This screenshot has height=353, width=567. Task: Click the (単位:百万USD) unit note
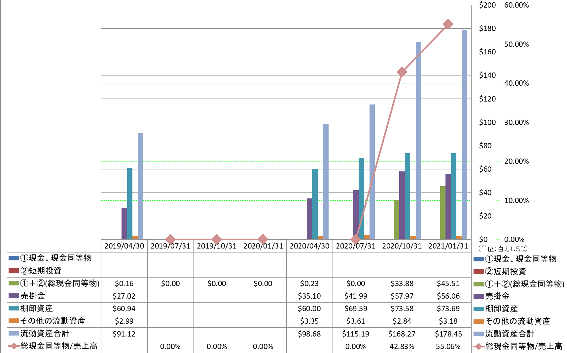(503, 249)
